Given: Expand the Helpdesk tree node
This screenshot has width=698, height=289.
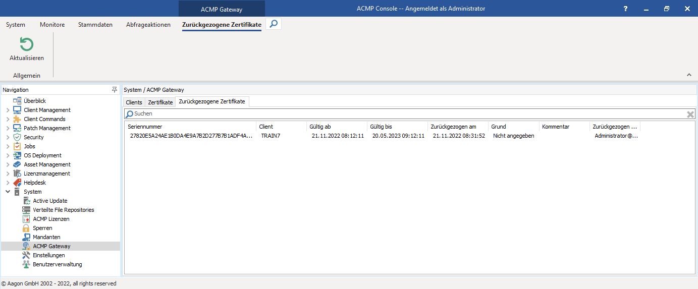Looking at the screenshot, I should tap(8, 183).
